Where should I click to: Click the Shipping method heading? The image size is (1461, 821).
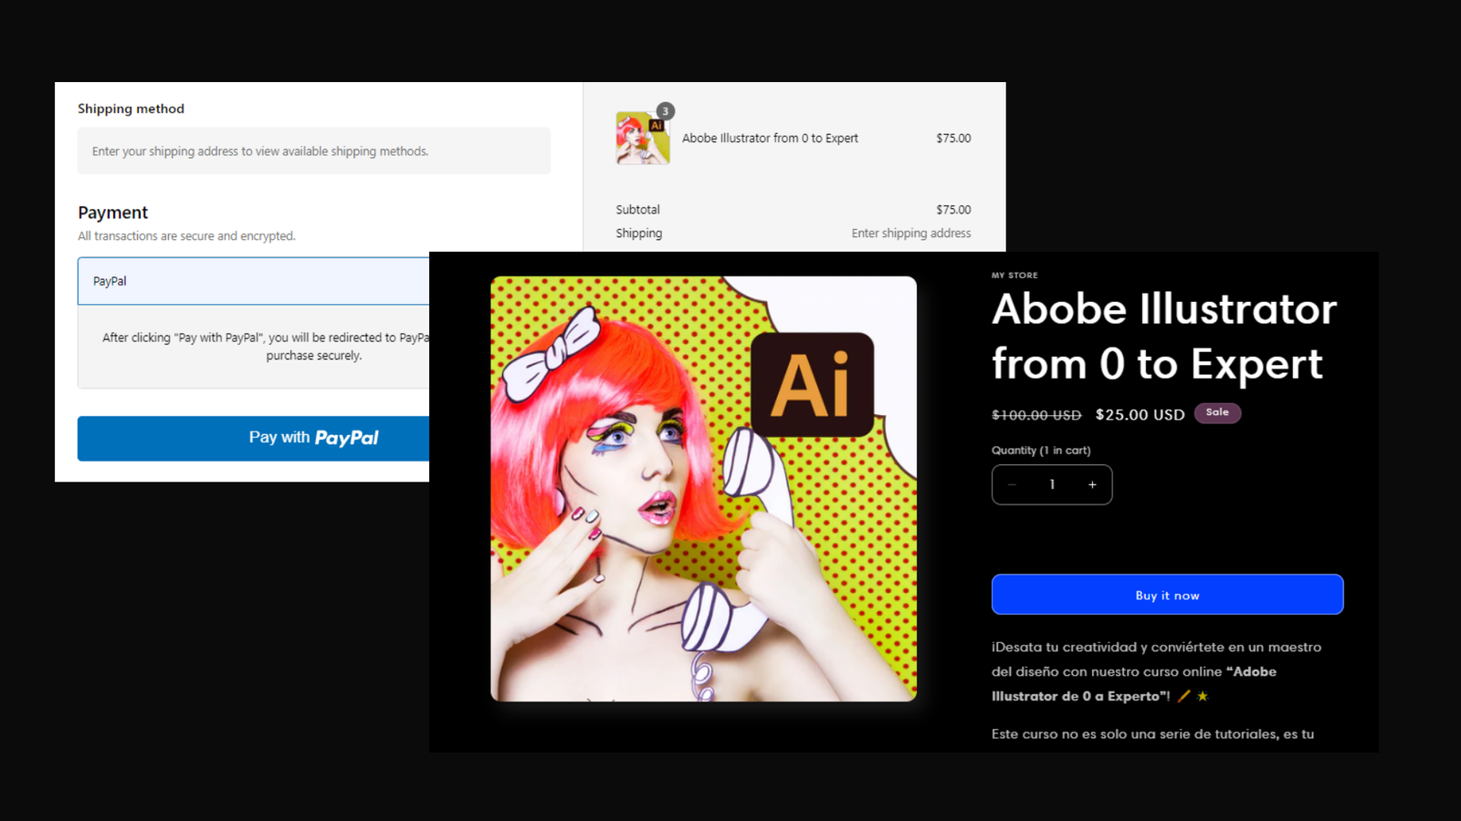(x=131, y=109)
